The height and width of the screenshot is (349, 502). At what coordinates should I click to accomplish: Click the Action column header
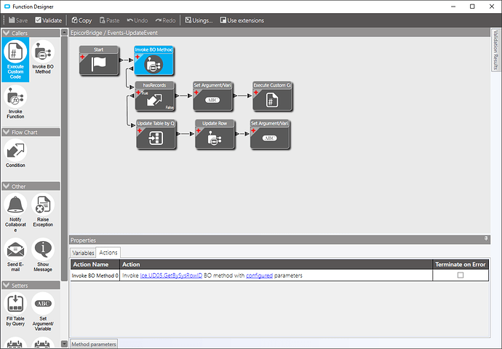click(276, 264)
